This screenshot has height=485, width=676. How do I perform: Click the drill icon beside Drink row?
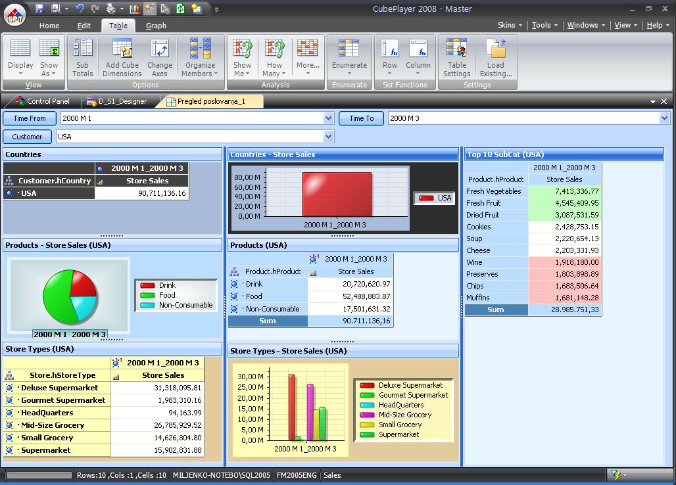tap(234, 284)
